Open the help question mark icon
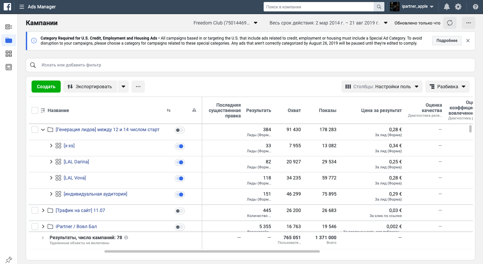Viewport: 483px width, 264px height. 475,7
